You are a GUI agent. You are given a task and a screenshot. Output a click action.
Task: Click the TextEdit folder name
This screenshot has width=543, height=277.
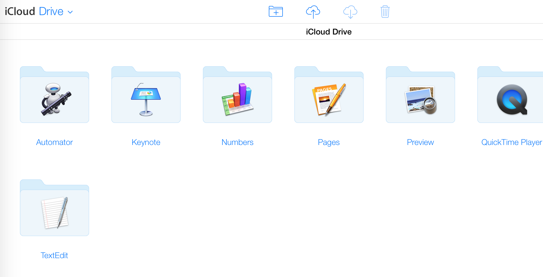pos(54,255)
